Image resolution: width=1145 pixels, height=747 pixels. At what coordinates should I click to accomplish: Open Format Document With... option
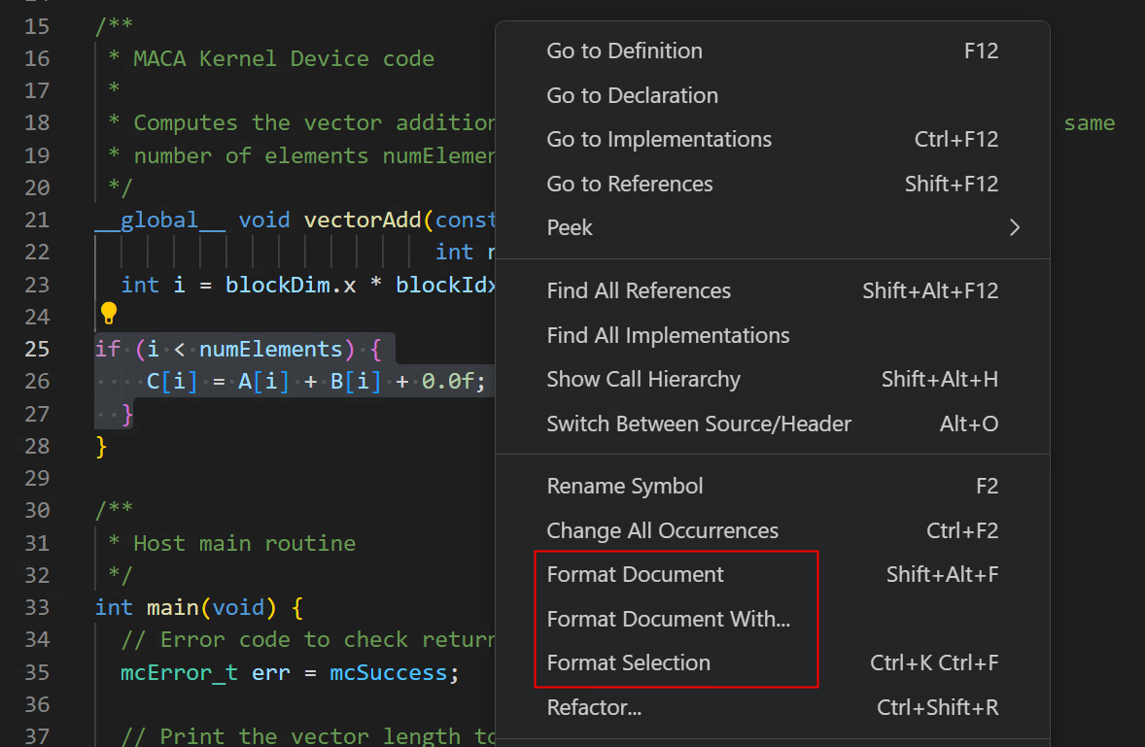click(x=668, y=619)
